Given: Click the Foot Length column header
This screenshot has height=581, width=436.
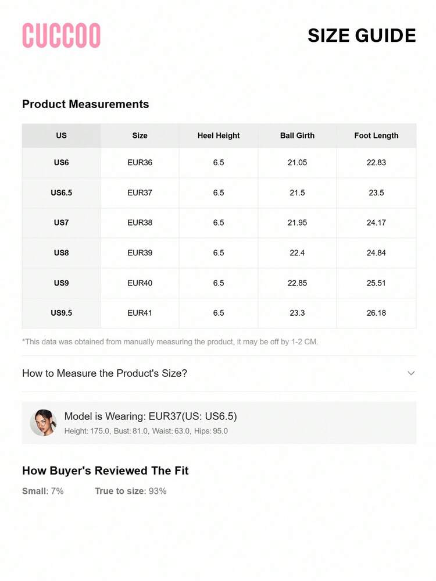Looking at the screenshot, I should point(376,136).
